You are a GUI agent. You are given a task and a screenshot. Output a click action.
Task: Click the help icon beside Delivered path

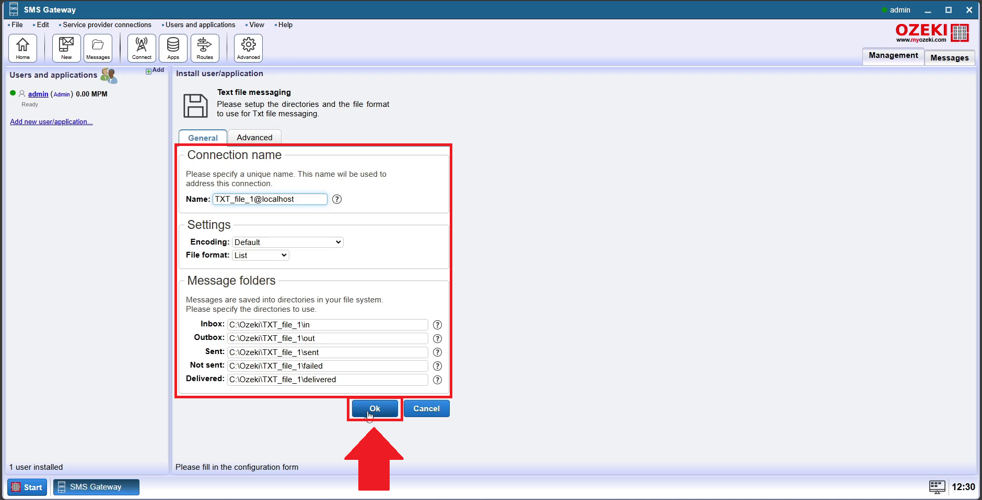(x=438, y=380)
